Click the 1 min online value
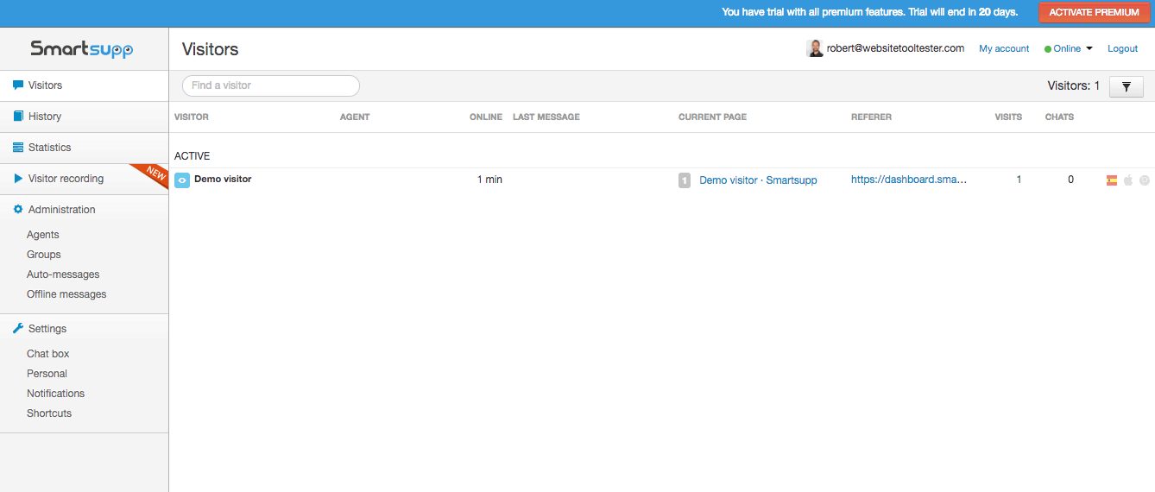 click(489, 180)
